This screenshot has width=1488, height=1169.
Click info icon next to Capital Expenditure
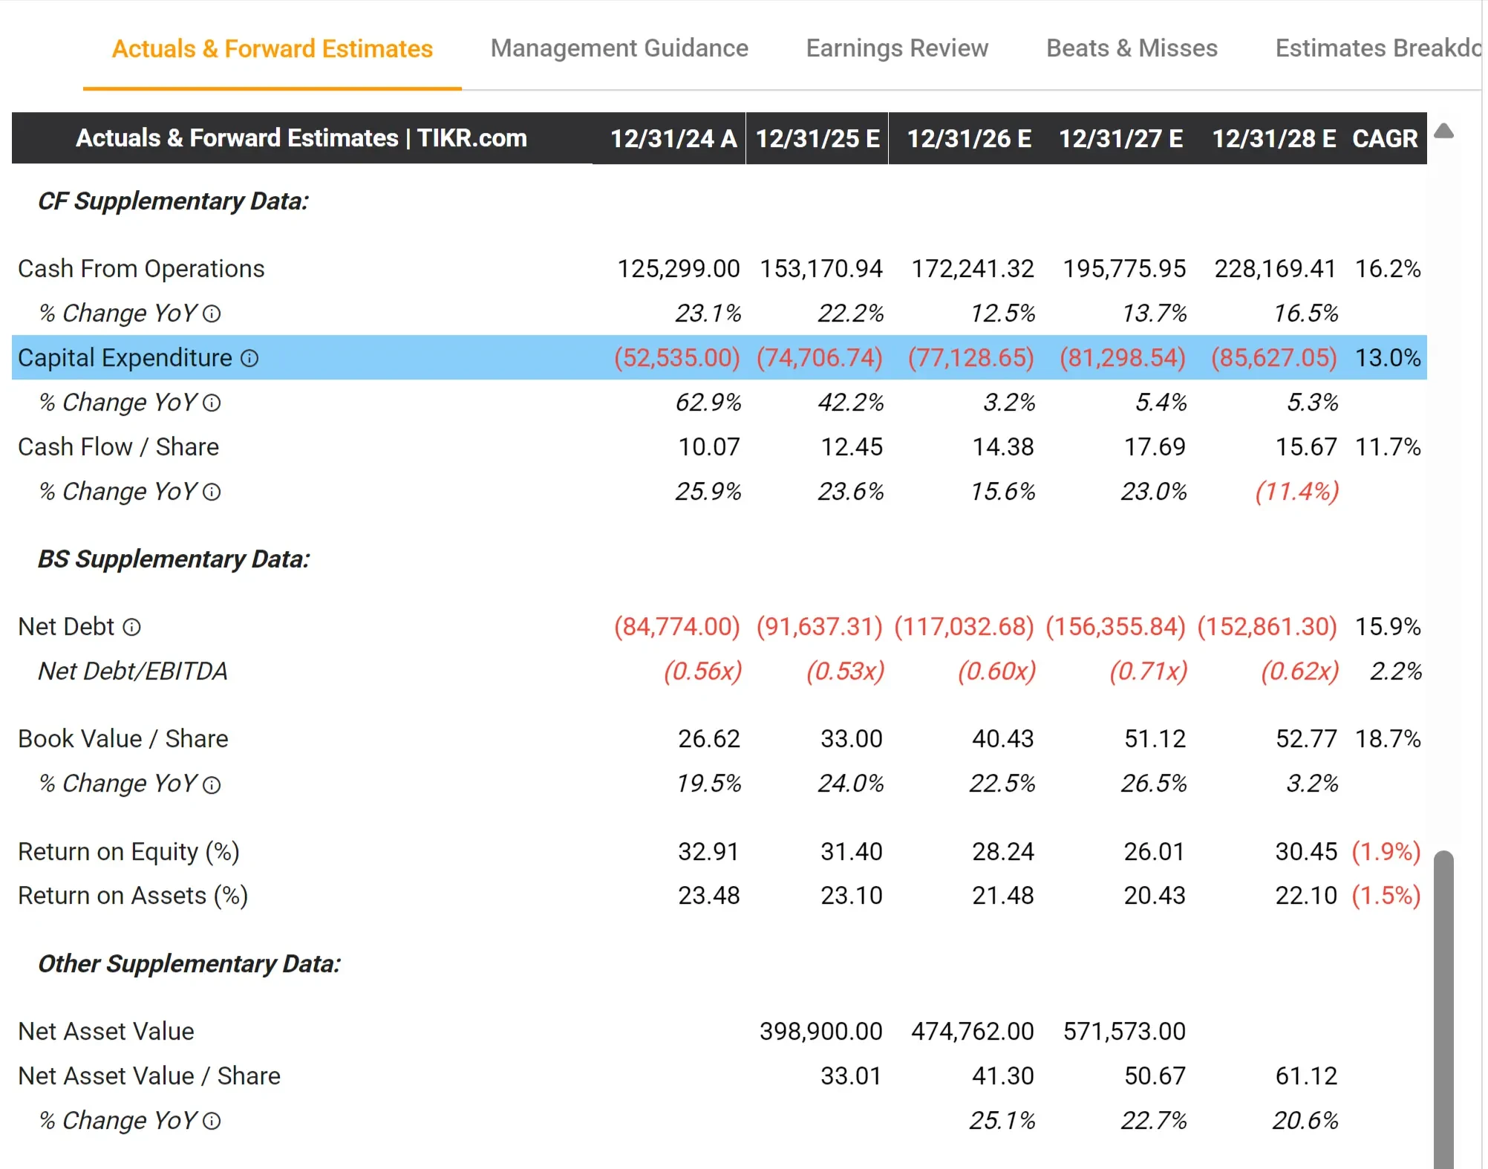[x=249, y=359]
